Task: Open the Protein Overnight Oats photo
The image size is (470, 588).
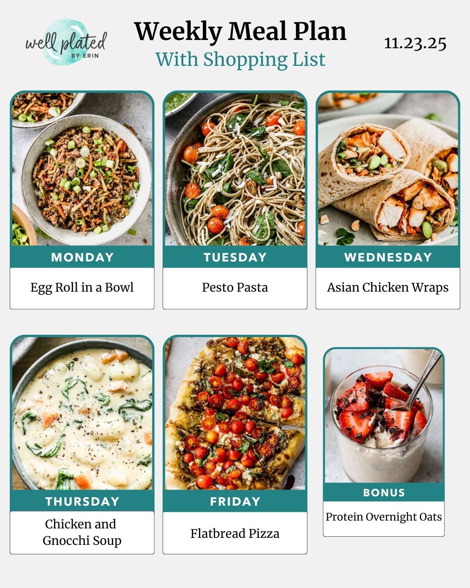Action: click(x=384, y=416)
